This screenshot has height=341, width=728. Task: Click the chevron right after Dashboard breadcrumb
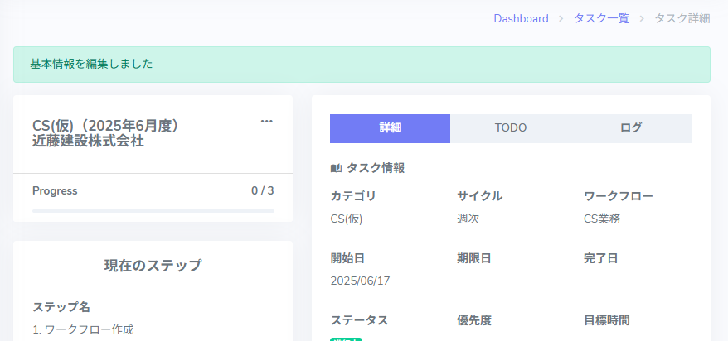click(x=561, y=19)
